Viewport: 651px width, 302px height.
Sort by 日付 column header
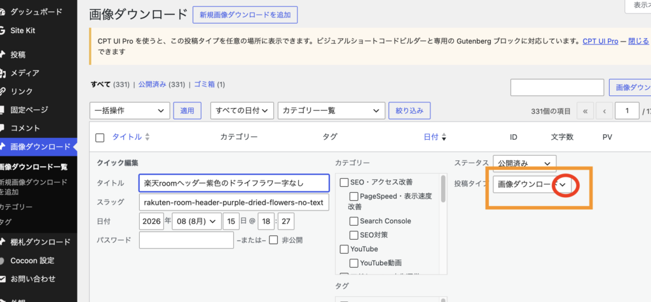431,137
